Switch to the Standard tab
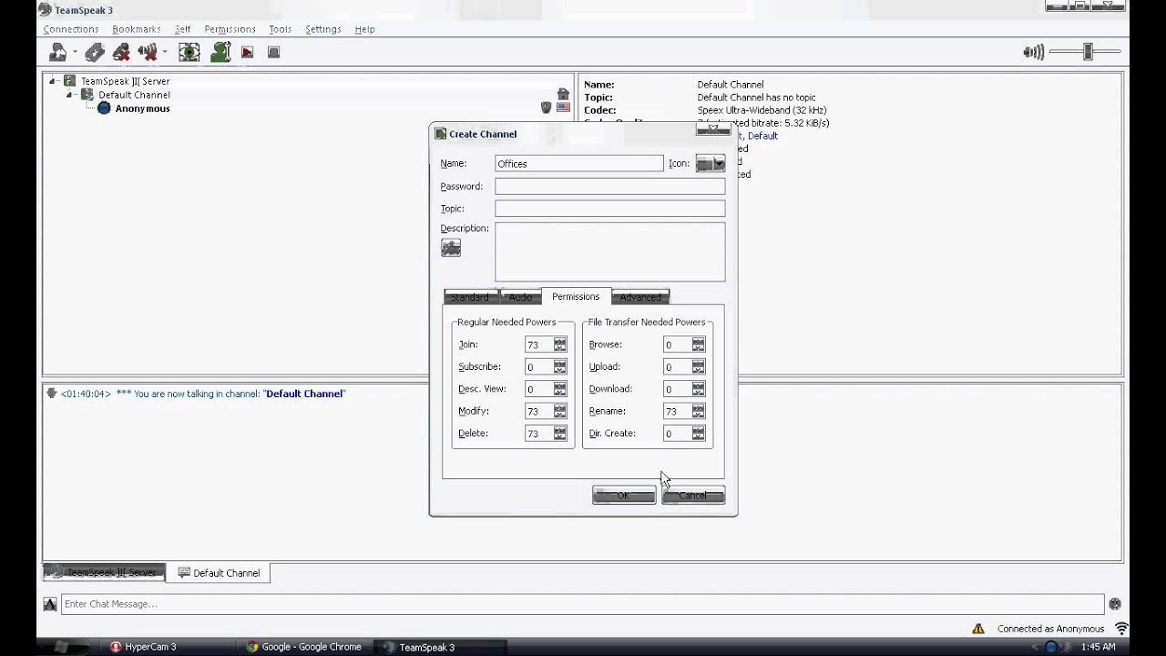The height and width of the screenshot is (656, 1166). (x=470, y=297)
